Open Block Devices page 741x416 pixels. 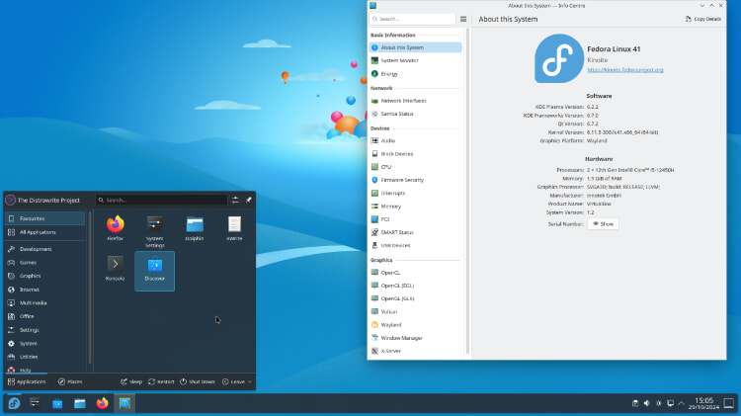tap(415, 153)
